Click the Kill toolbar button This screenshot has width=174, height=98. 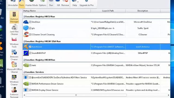click(58, 4)
